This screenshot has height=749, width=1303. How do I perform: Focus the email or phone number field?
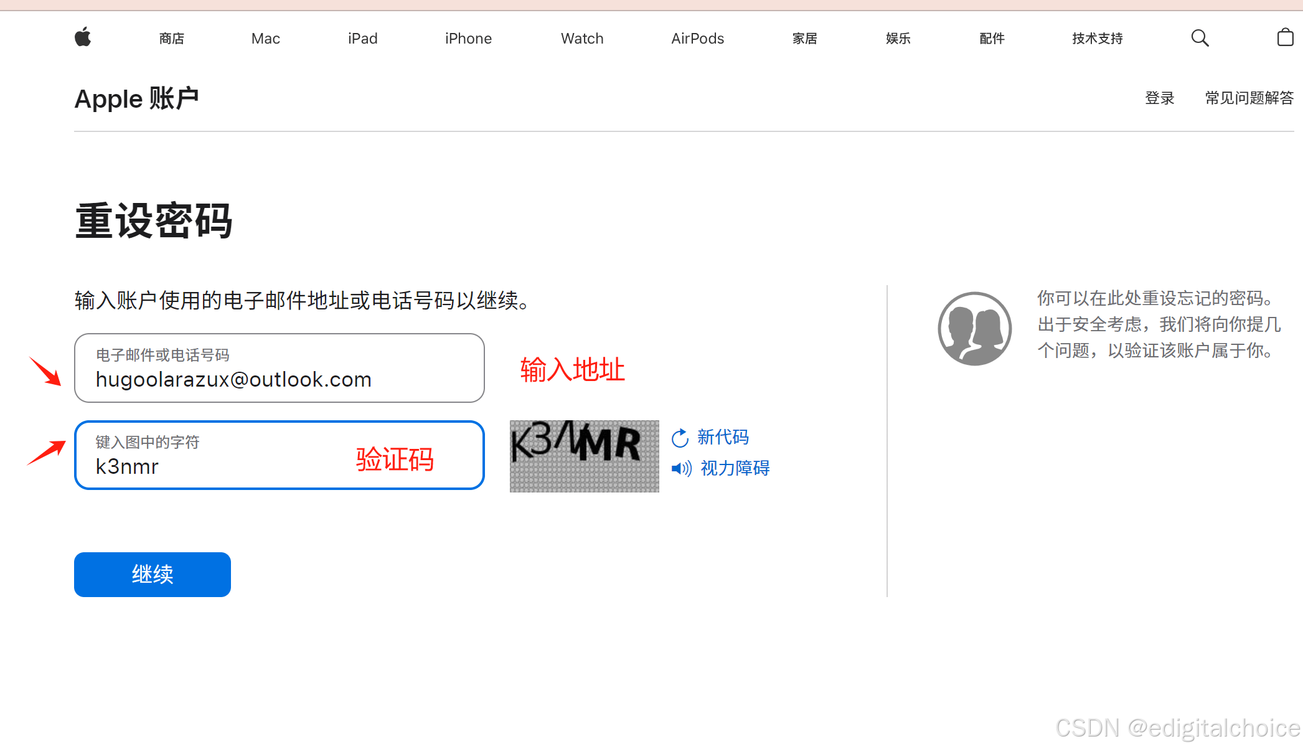(279, 369)
